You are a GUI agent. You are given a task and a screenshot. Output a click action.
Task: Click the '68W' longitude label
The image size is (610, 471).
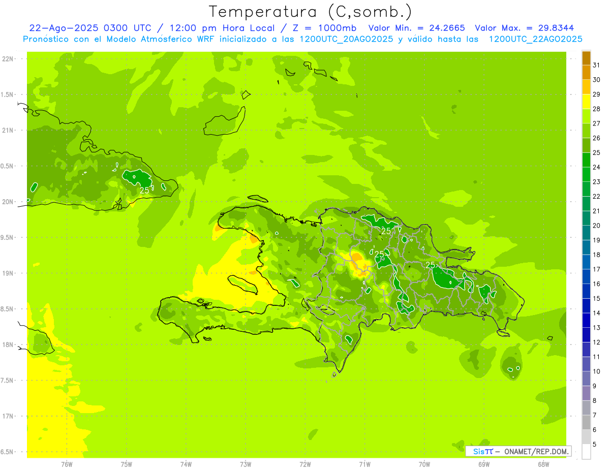[x=543, y=464]
